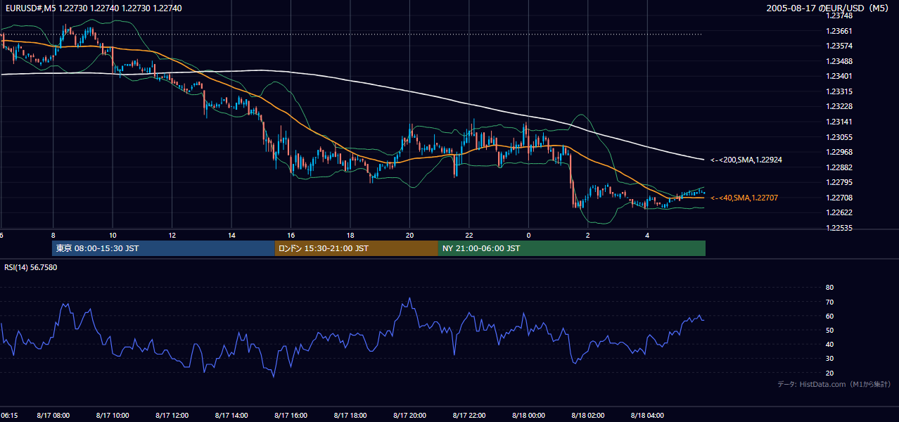Click the RSI axis level 30

(x=829, y=359)
